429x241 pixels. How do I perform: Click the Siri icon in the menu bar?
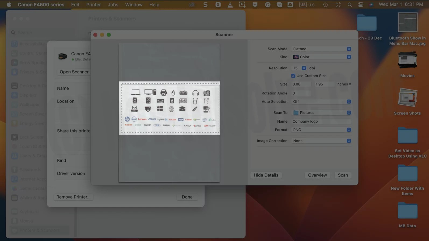tap(371, 5)
